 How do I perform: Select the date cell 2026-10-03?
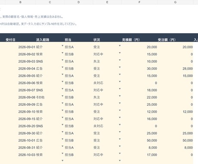click(20, 155)
